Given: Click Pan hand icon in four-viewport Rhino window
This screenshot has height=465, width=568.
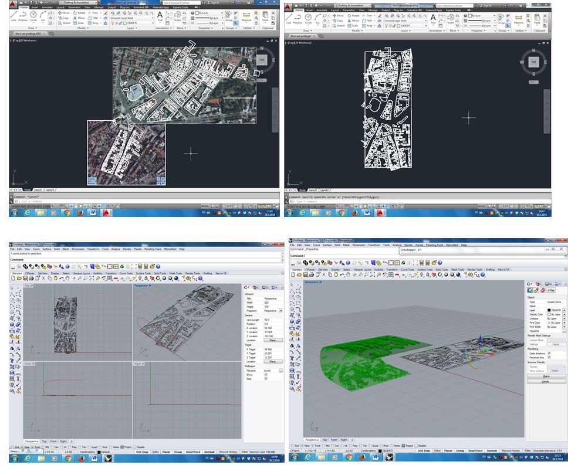Looking at the screenshot, I should coord(67,279).
